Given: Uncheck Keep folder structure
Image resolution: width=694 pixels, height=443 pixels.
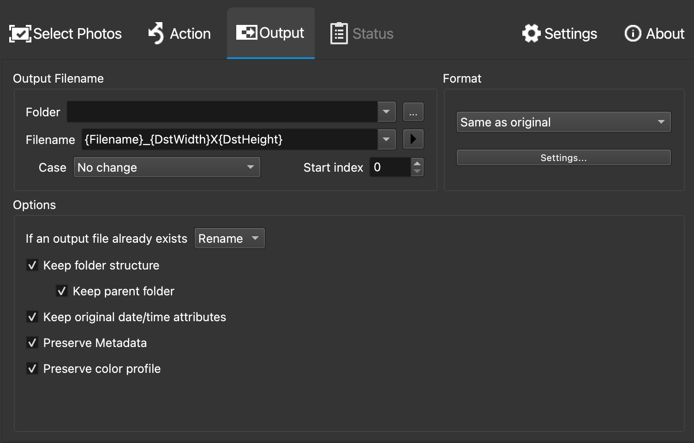Looking at the screenshot, I should pos(32,265).
